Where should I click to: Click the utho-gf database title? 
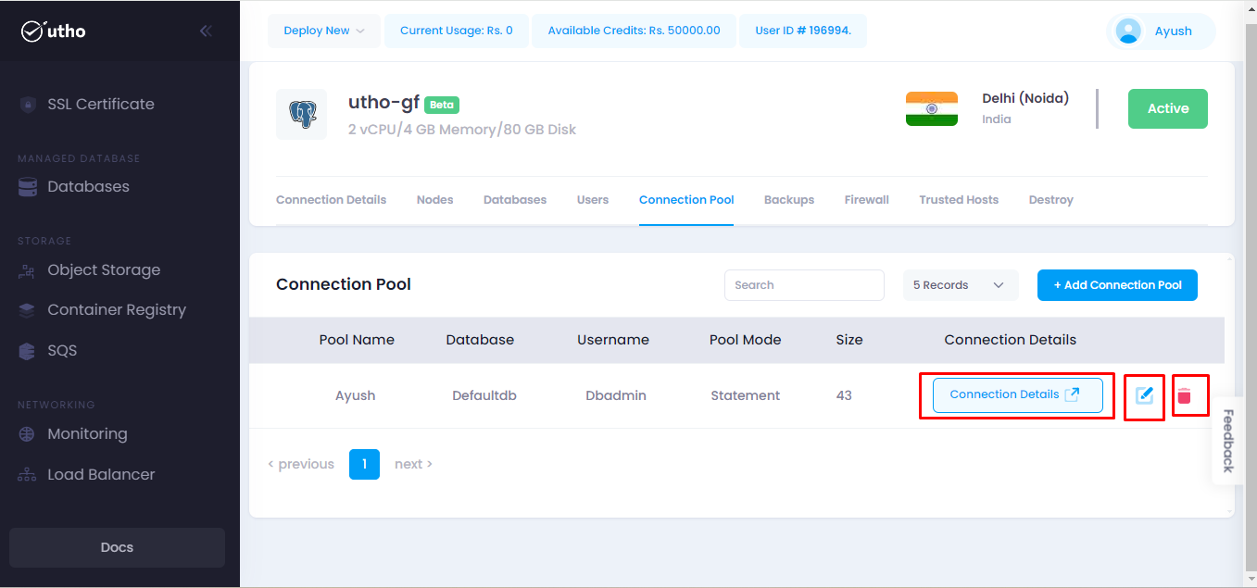tap(383, 103)
